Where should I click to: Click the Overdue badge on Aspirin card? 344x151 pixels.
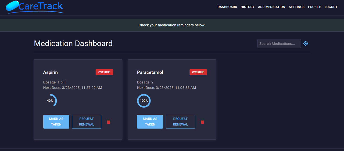[x=104, y=72]
